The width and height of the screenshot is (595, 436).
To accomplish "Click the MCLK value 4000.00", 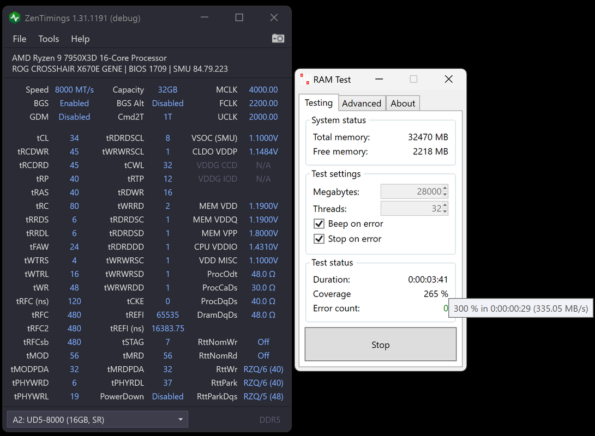I will [x=263, y=90].
